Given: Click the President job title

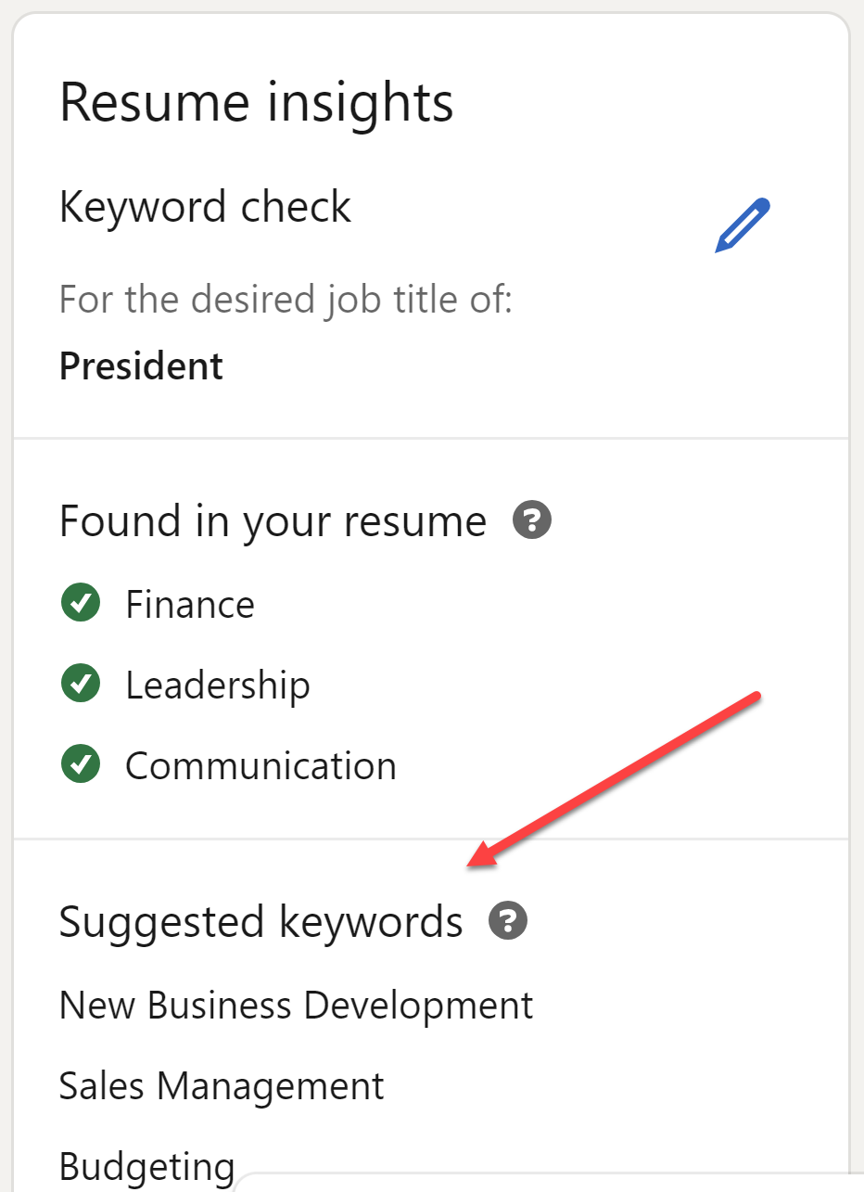Looking at the screenshot, I should [141, 366].
